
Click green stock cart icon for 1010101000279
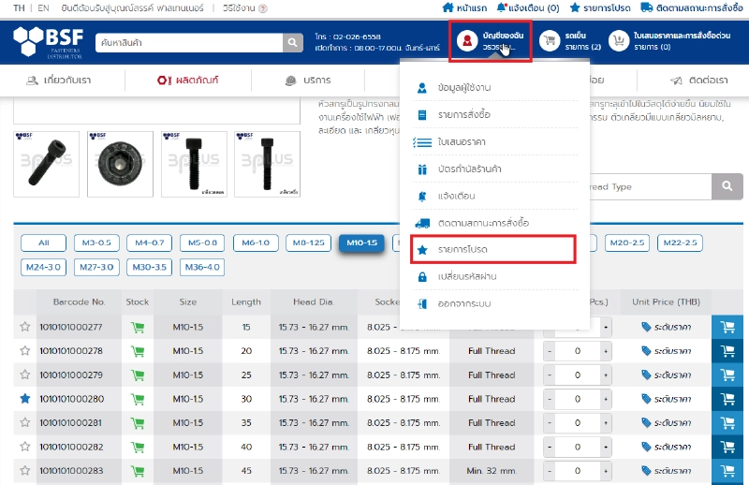pos(138,375)
